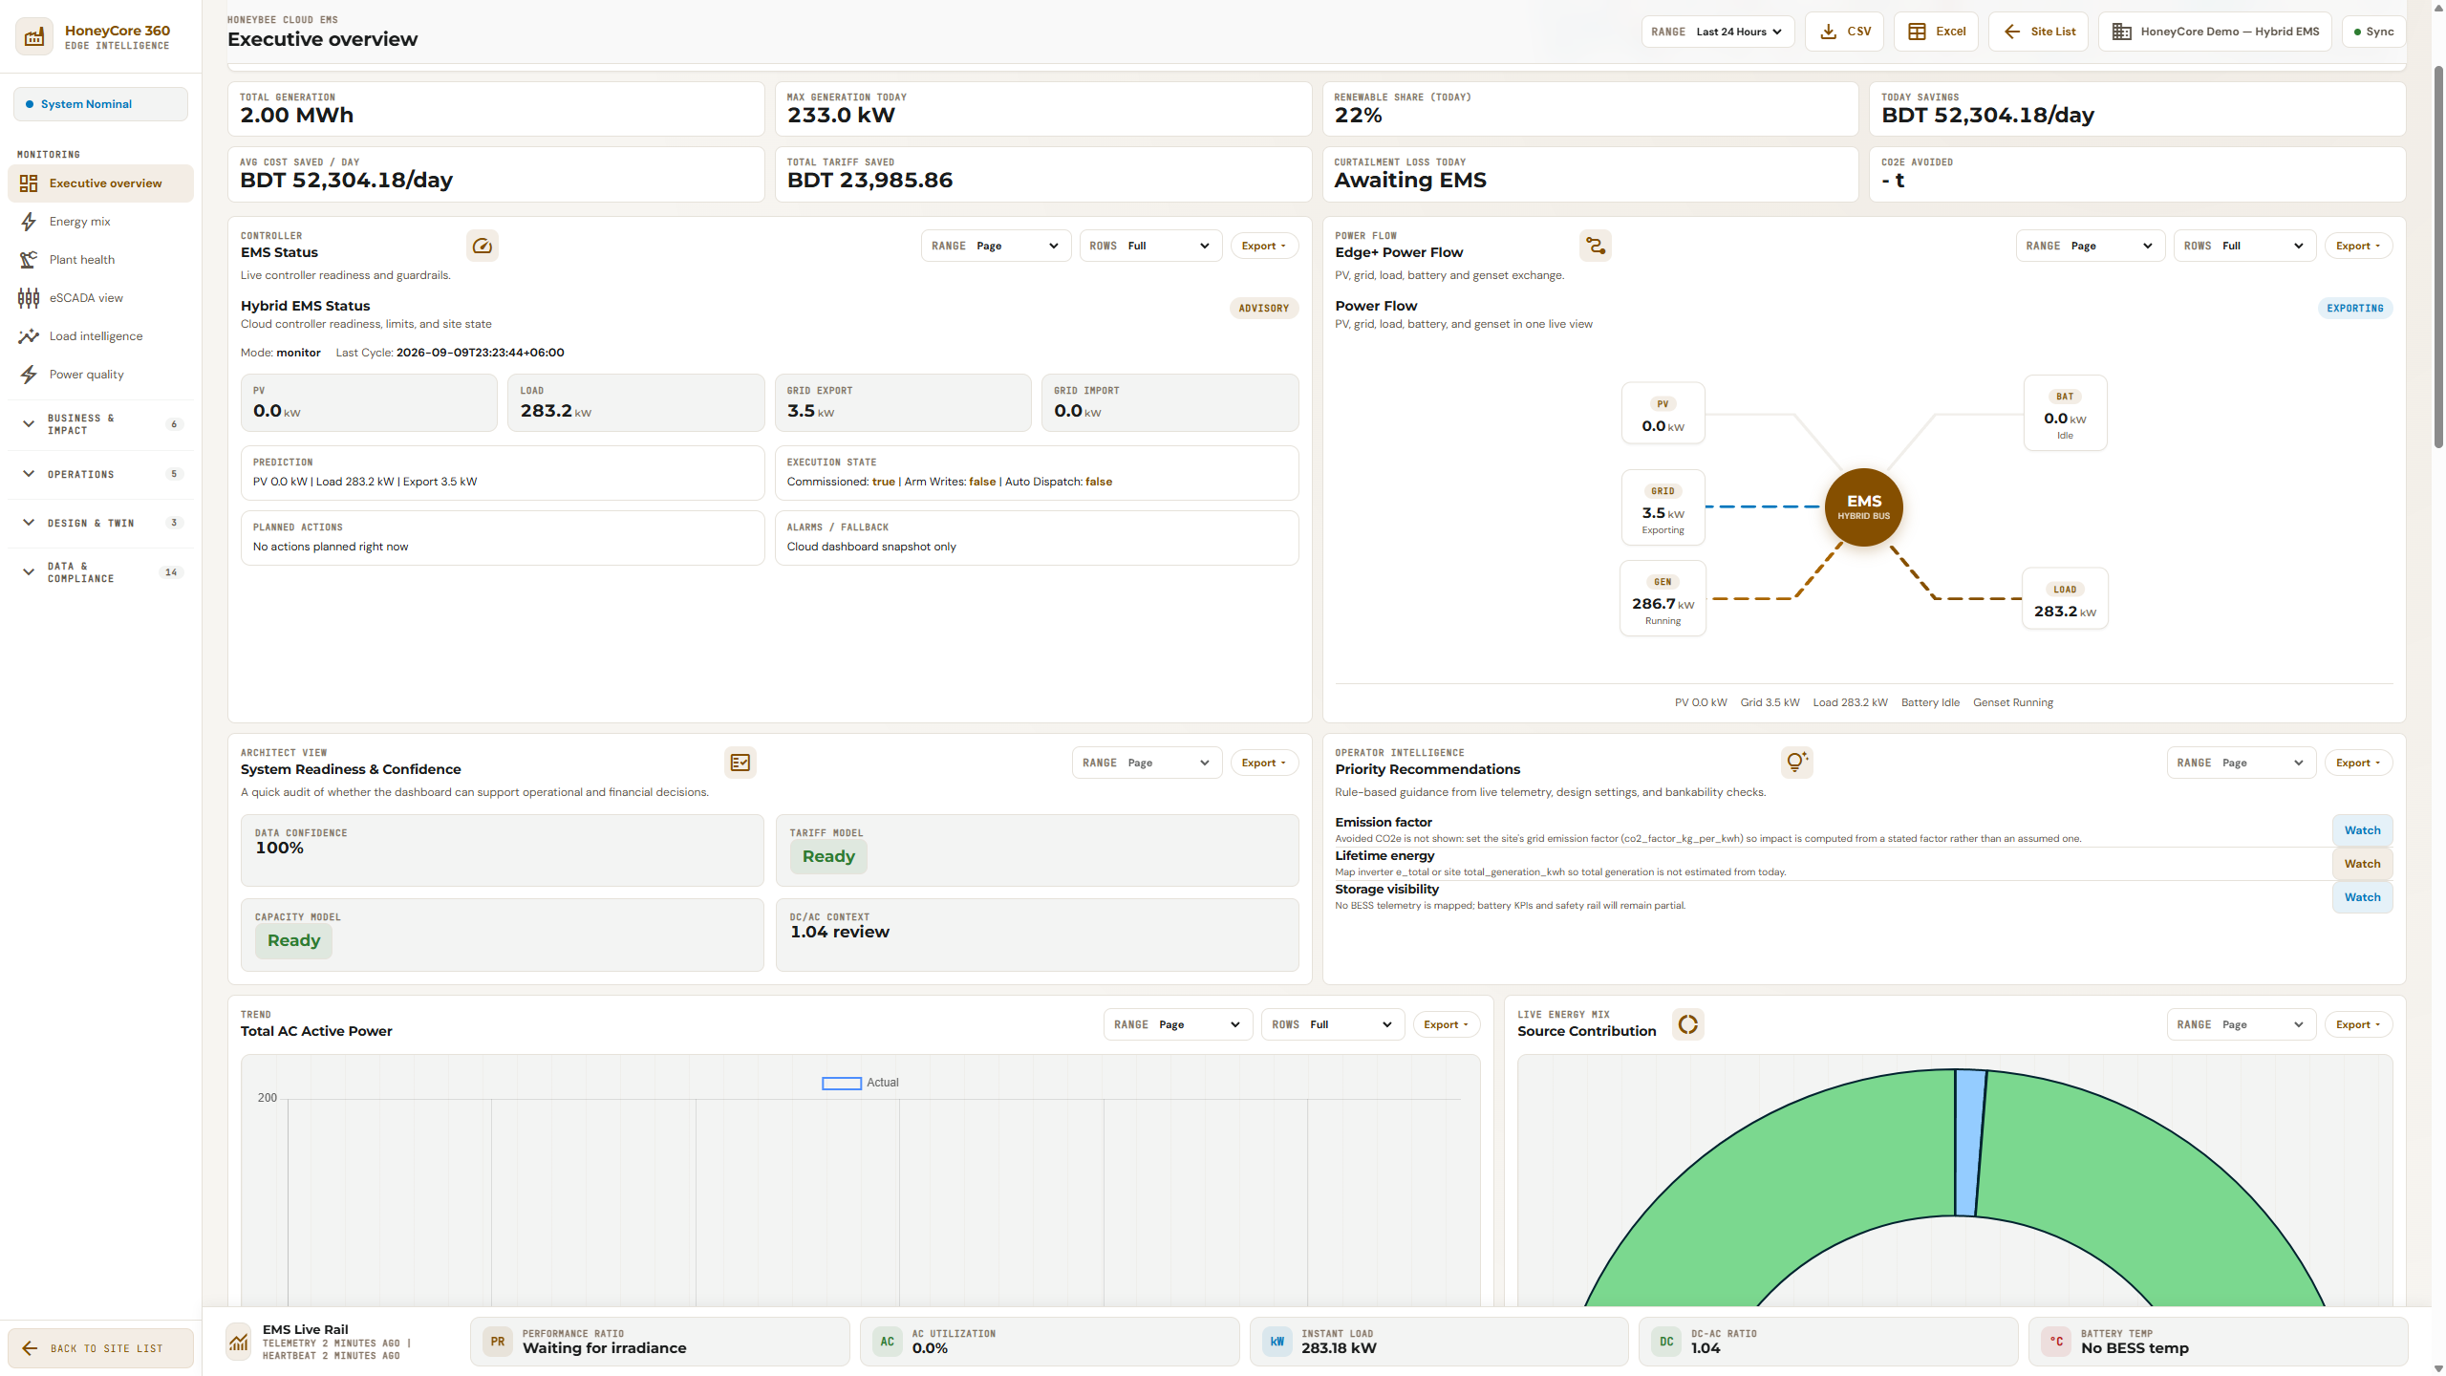Image resolution: width=2446 pixels, height=1376 pixels.
Task: Click the System Readiness checklist icon
Action: click(740, 763)
